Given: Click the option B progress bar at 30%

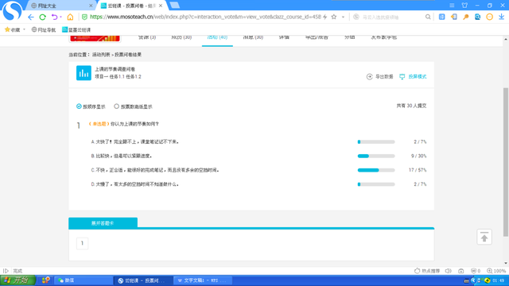Looking at the screenshot, I should 376,156.
